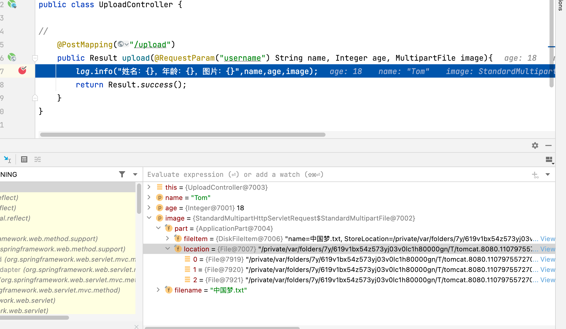Open the watch expression history dropdown
The image size is (566, 329).
[548, 175]
